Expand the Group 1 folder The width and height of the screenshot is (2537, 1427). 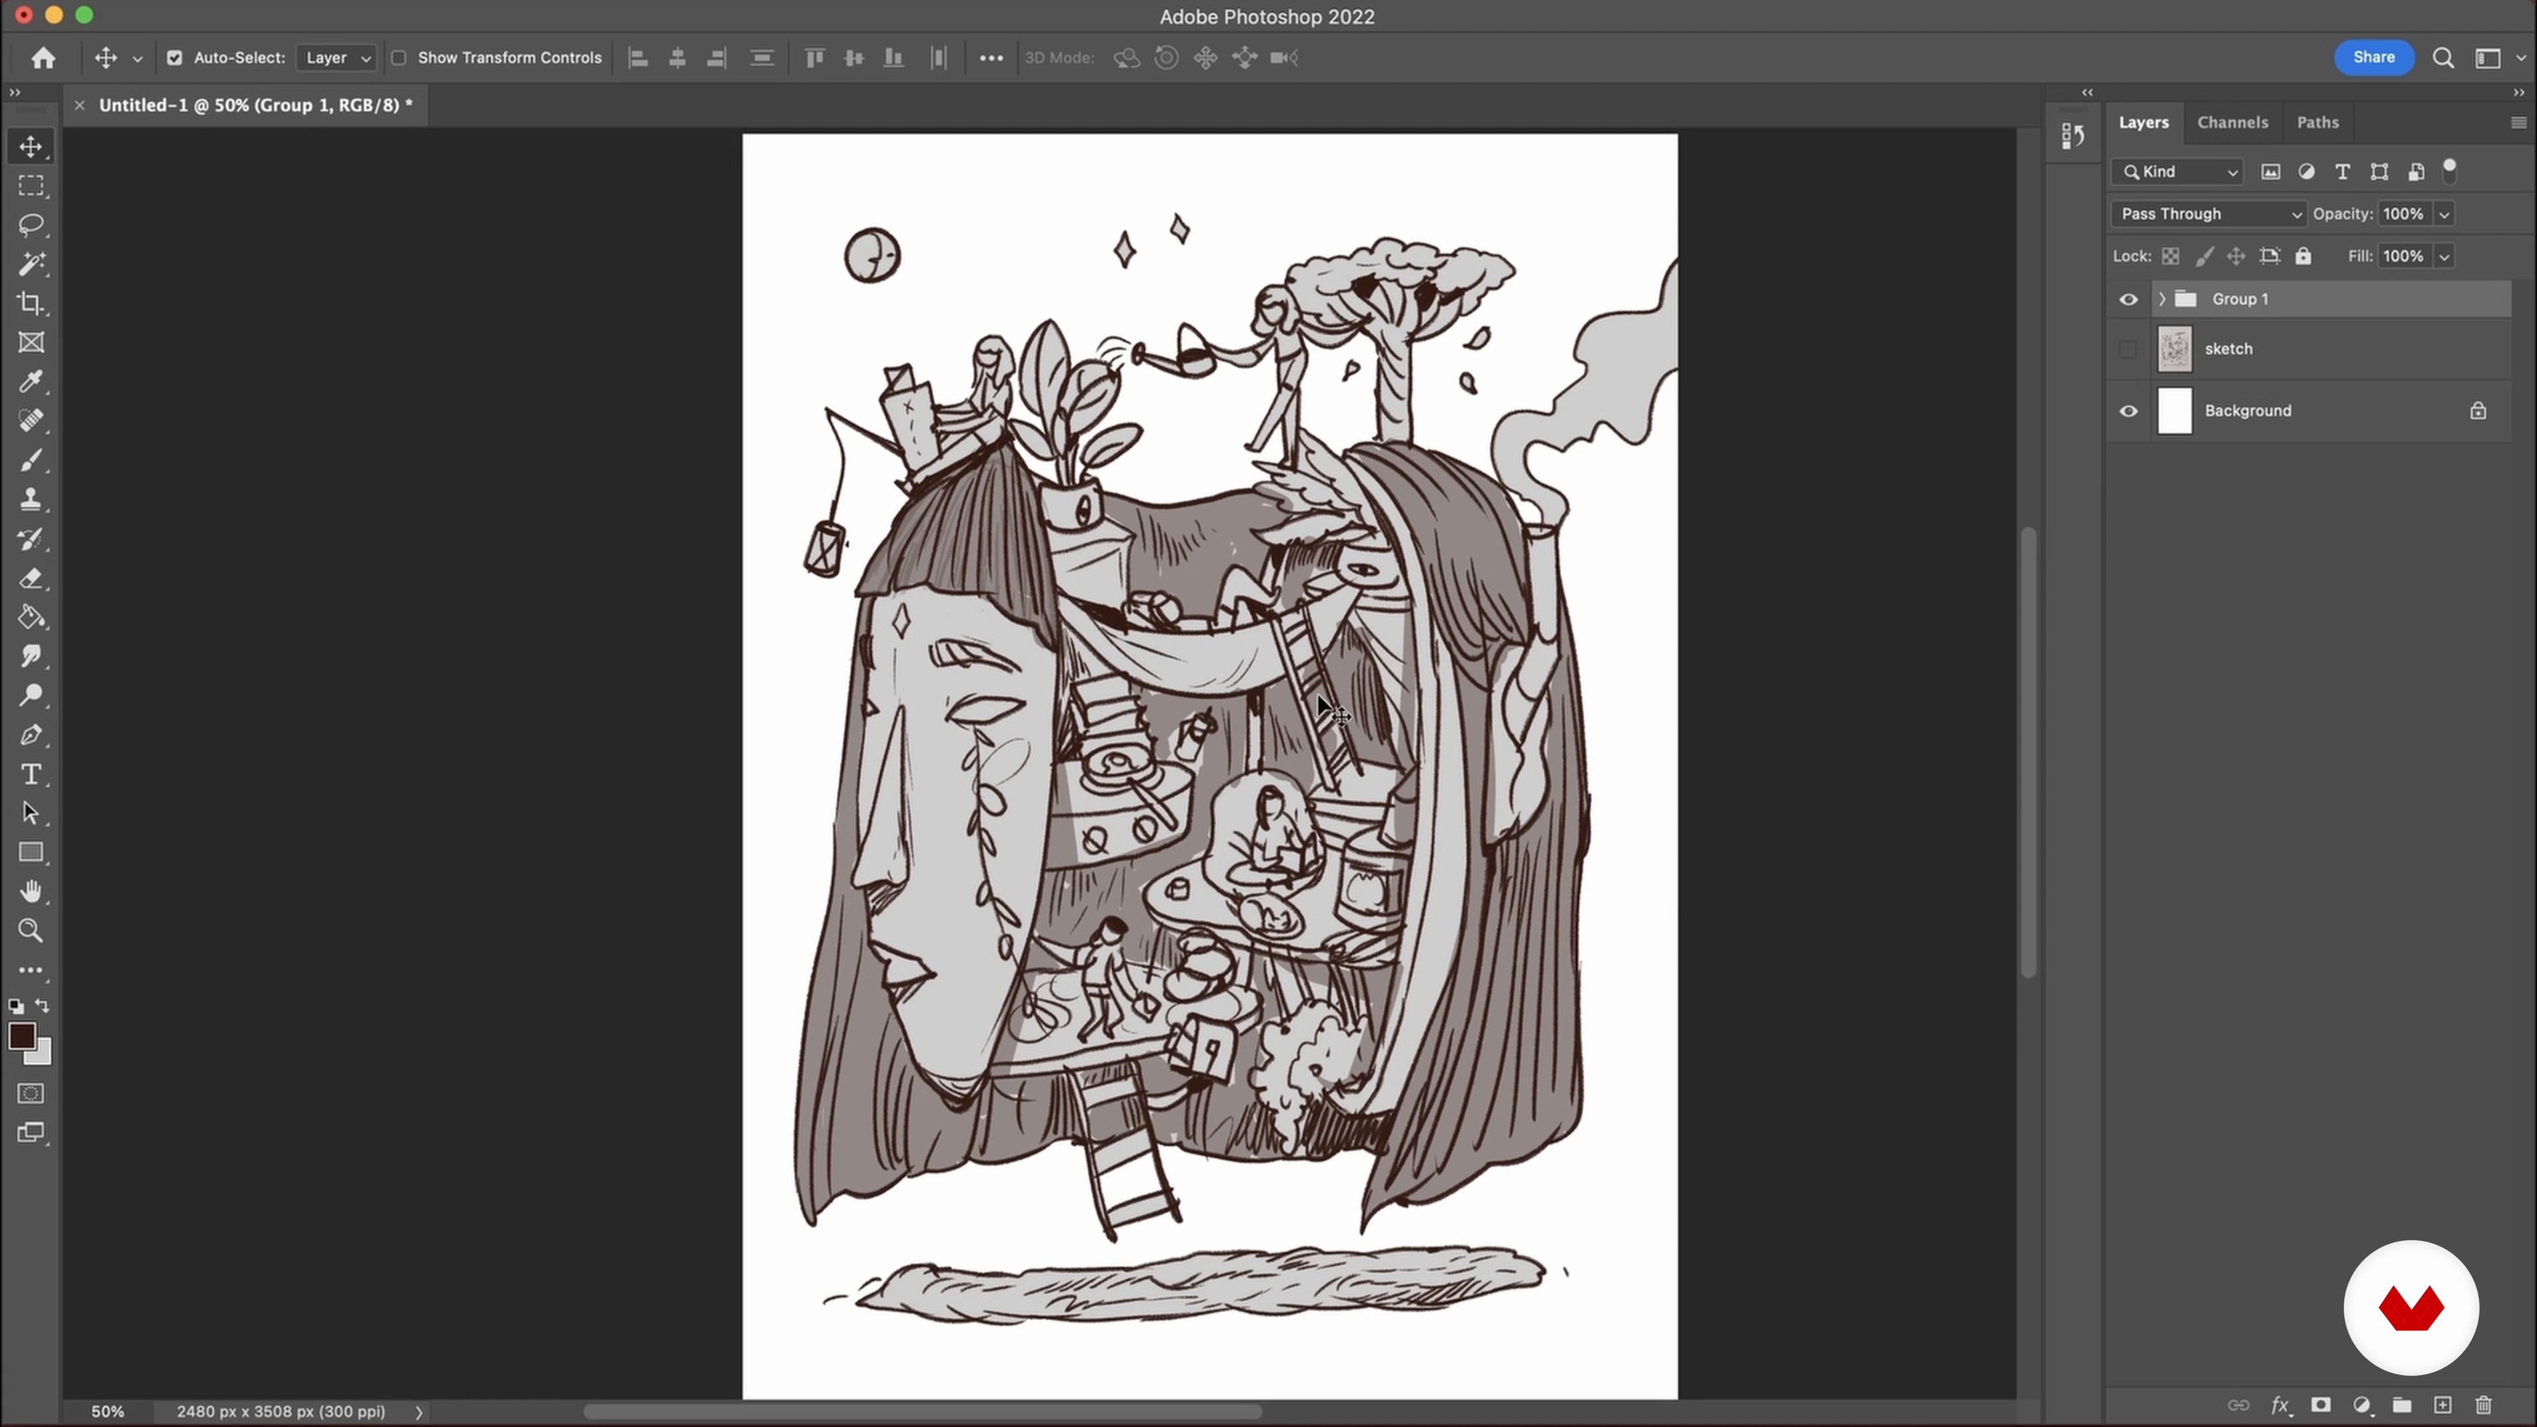[2162, 299]
